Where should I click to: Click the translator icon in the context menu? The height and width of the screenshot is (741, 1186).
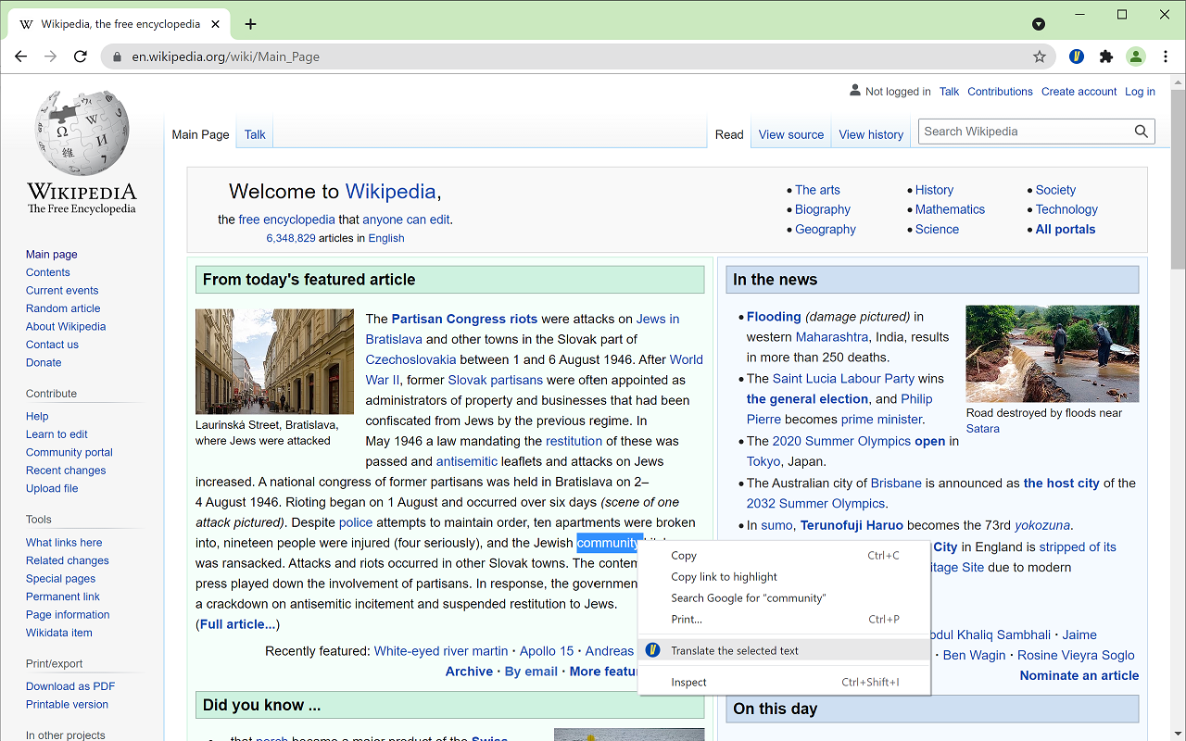tap(652, 650)
